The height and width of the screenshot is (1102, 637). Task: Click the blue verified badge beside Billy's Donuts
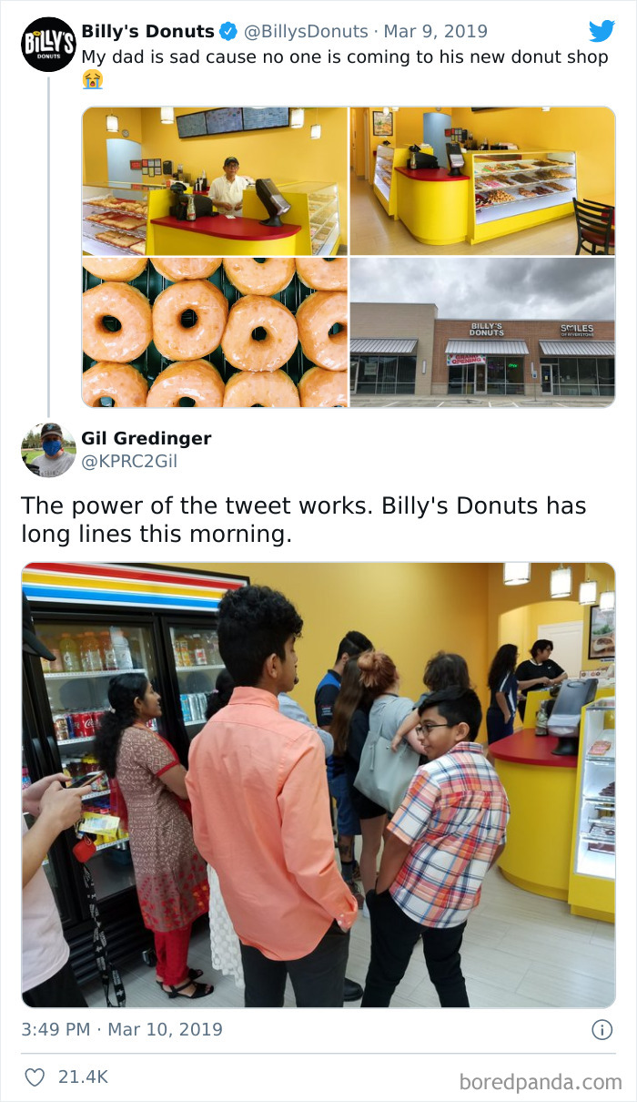point(227,32)
